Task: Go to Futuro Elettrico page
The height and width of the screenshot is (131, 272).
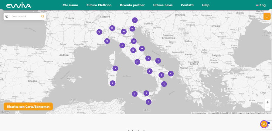Action: (x=99, y=5)
